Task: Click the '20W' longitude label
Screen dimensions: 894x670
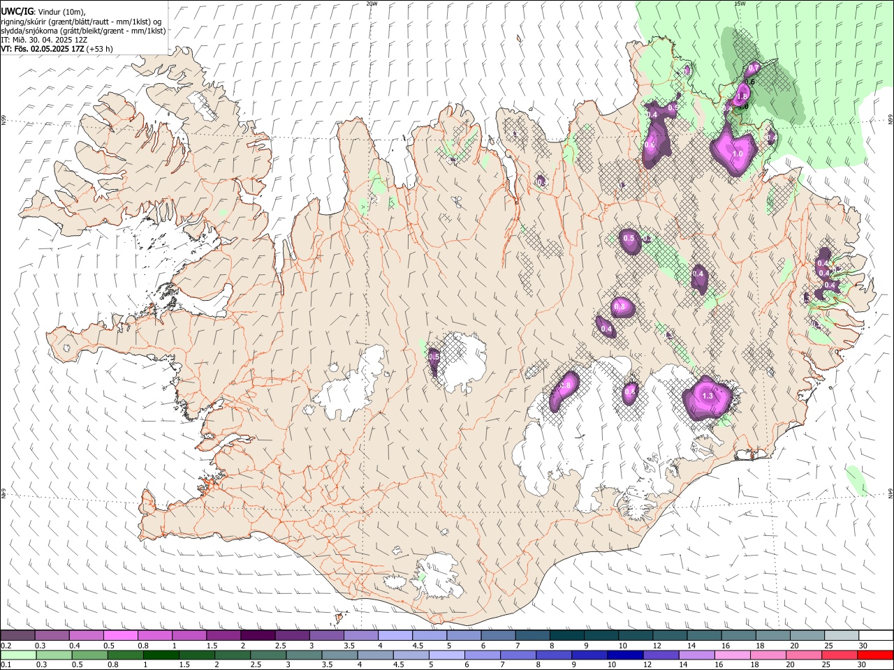Action: click(372, 3)
